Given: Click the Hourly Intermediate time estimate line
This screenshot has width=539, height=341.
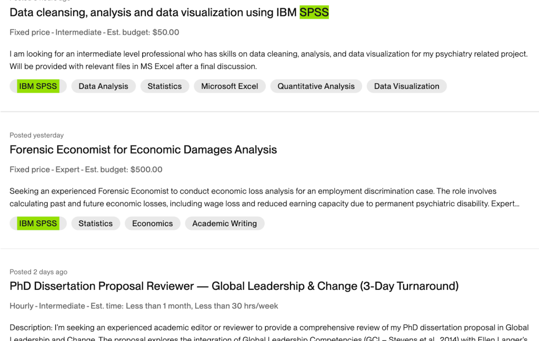Looking at the screenshot, I should [144, 306].
